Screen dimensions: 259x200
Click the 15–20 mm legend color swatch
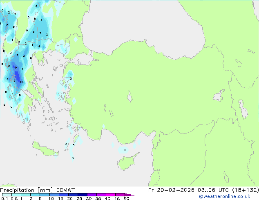click(63, 195)
